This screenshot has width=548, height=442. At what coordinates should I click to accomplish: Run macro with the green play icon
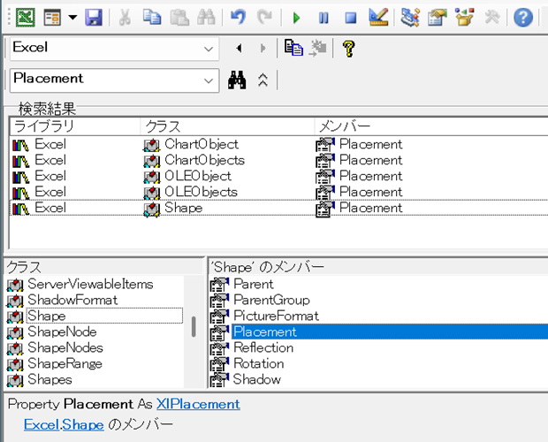296,18
